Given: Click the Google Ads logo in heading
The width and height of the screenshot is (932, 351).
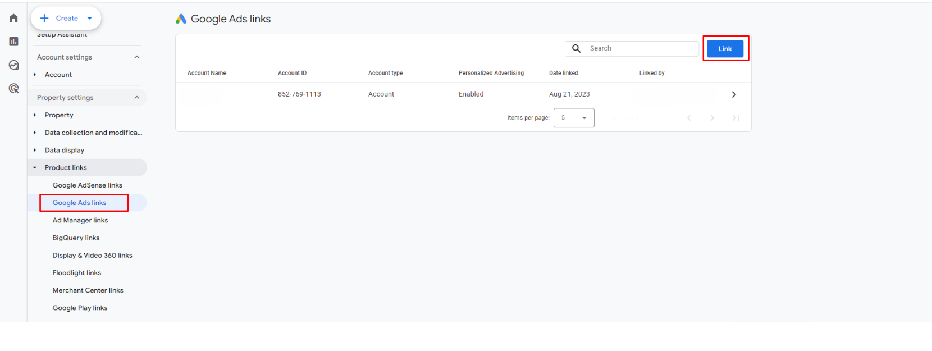Looking at the screenshot, I should (181, 19).
